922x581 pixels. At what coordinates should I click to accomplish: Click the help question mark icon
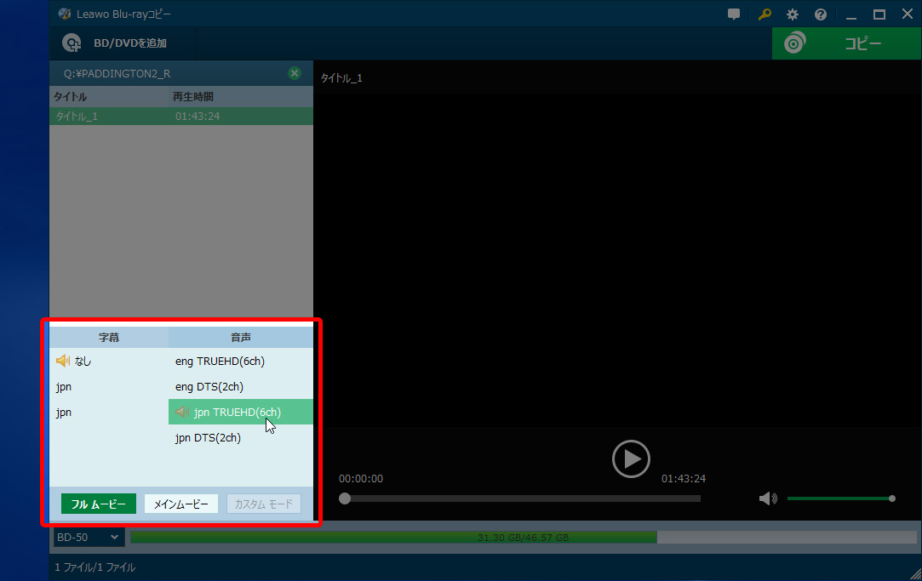coord(821,14)
